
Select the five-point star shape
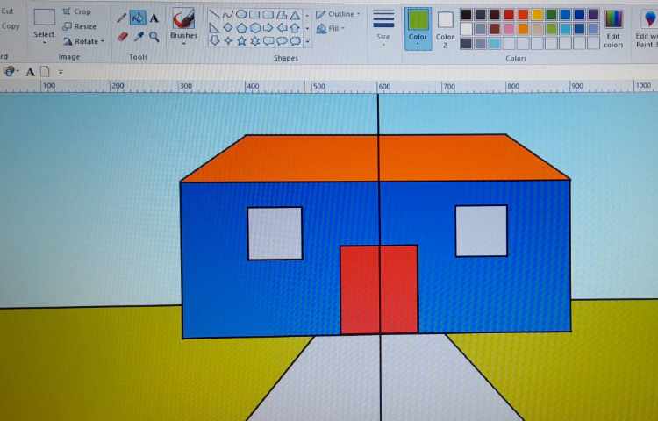click(241, 40)
